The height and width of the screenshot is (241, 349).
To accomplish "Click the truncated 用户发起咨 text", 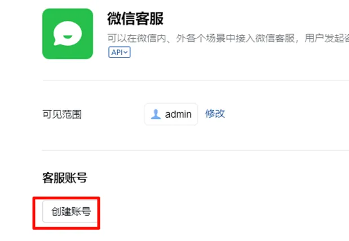I will 327,38.
